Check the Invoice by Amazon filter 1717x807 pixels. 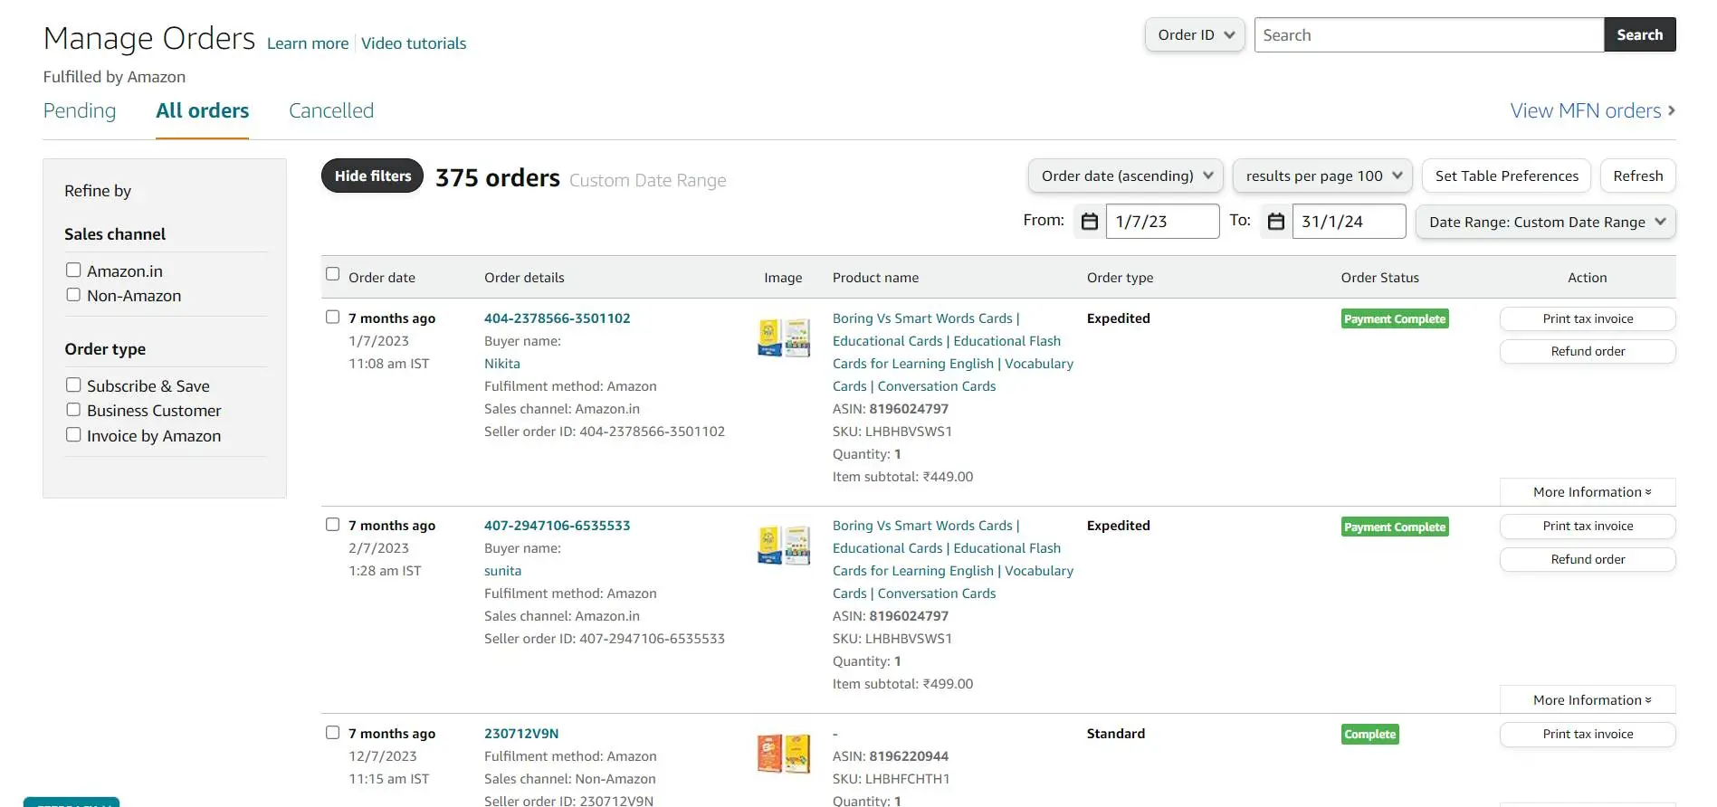[x=73, y=435]
